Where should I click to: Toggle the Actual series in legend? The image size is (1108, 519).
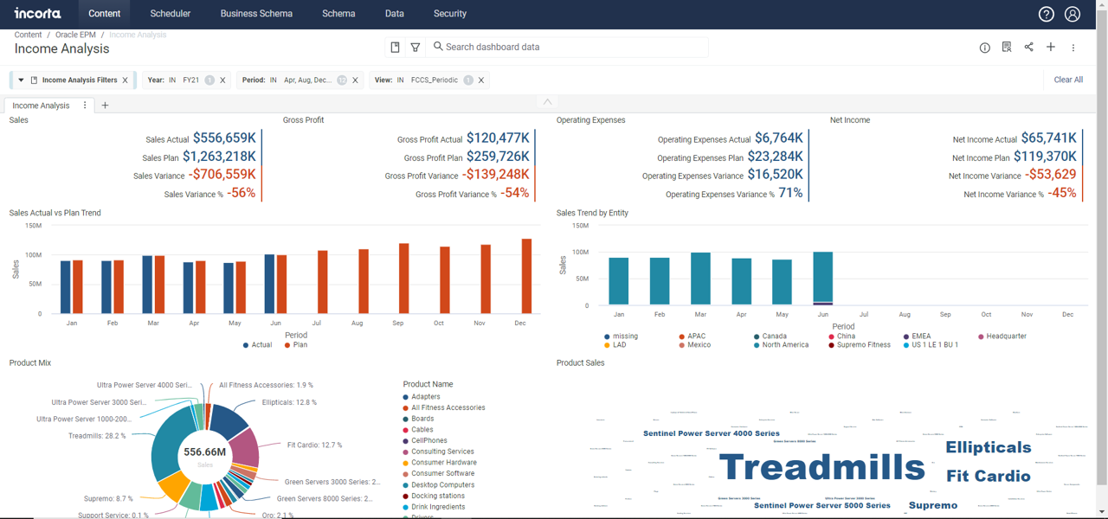click(257, 344)
